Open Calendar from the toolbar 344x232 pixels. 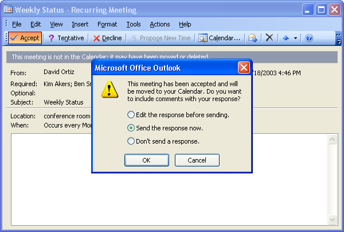pos(220,38)
